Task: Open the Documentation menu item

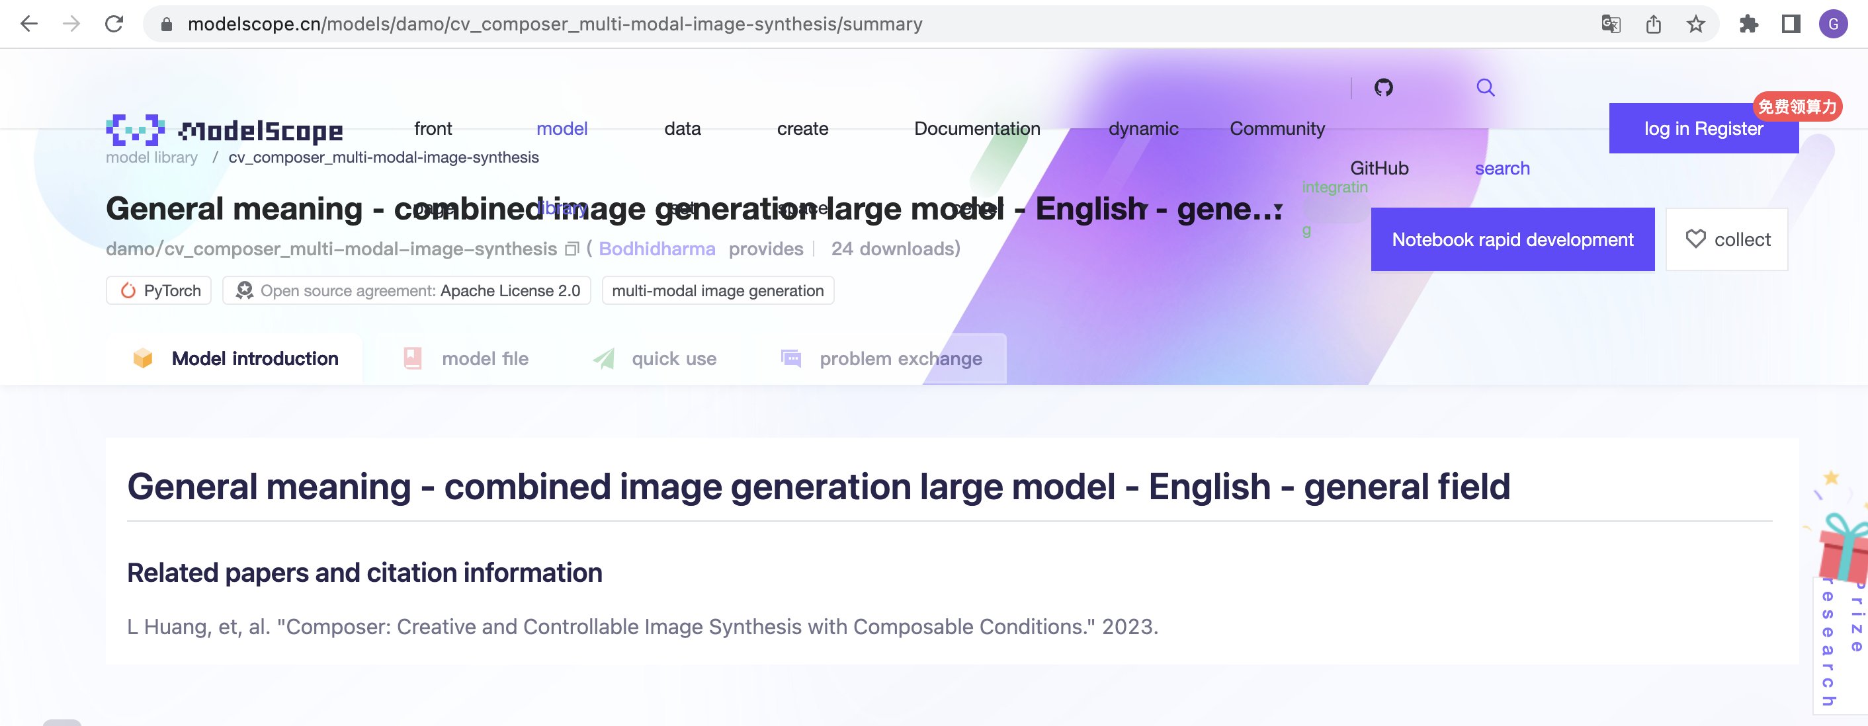Action: coord(978,128)
